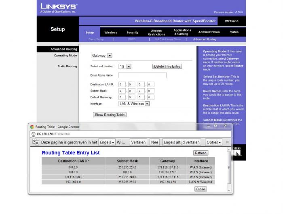Click the Subnet Mask column header in routing table
Image resolution: width=283 pixels, height=214 pixels.
pos(127,161)
